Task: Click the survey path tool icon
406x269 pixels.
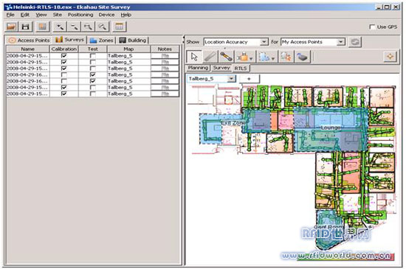Action: click(x=226, y=57)
